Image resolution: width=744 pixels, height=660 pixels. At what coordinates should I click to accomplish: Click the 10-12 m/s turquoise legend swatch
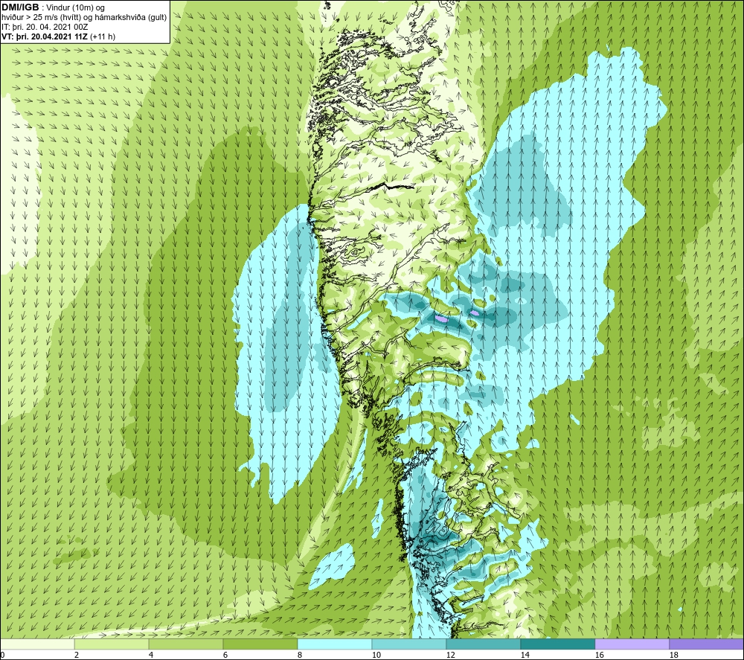pyautogui.click(x=409, y=644)
